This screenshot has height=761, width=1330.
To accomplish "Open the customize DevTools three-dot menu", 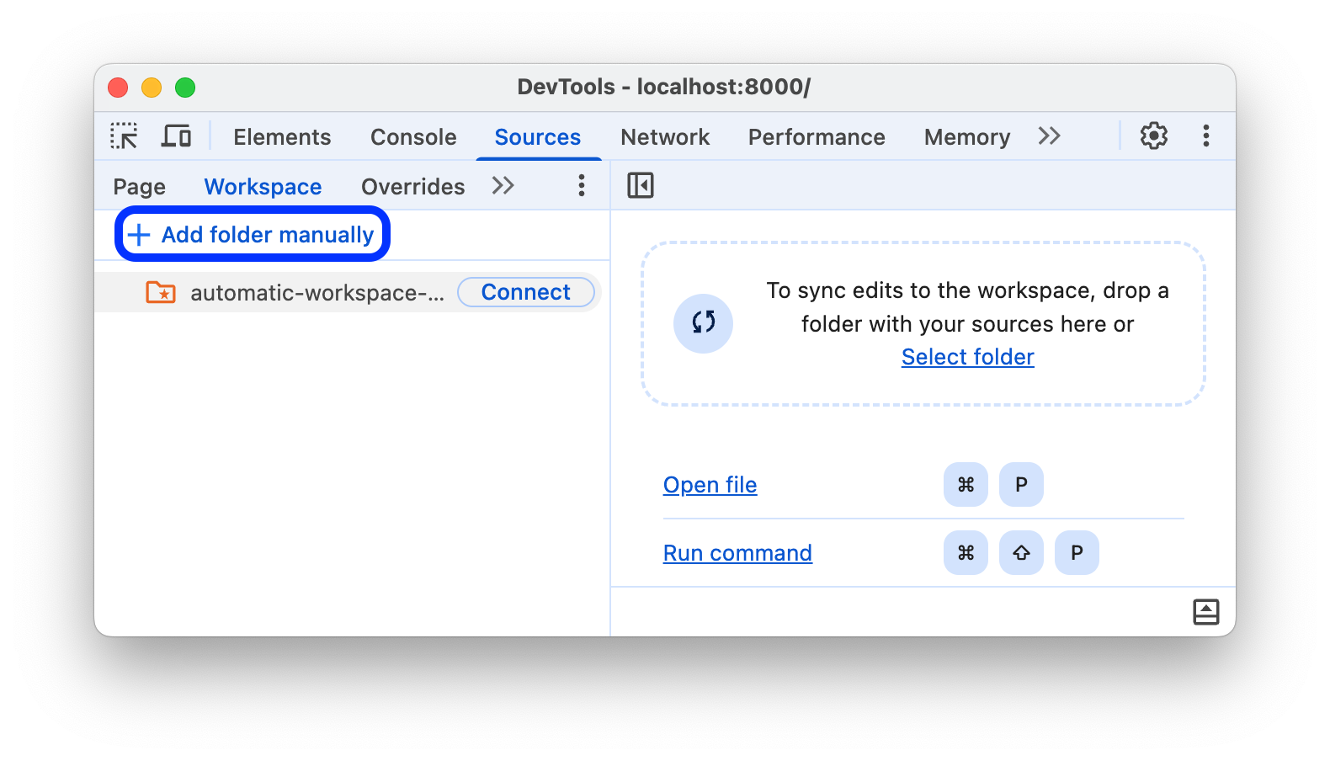I will click(1207, 136).
